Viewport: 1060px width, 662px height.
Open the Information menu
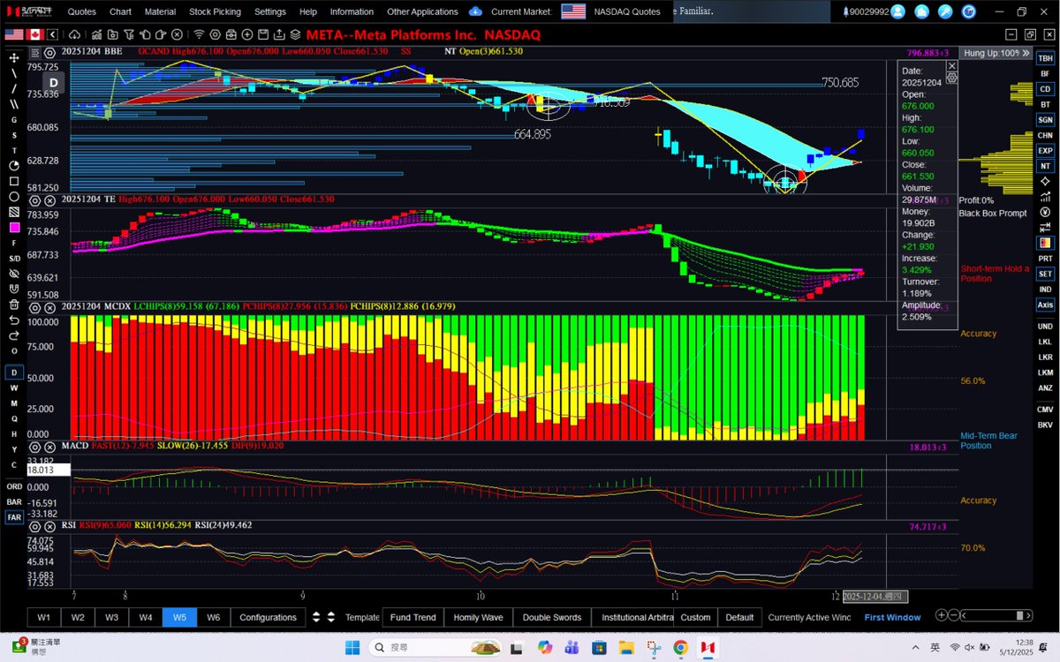(x=352, y=11)
